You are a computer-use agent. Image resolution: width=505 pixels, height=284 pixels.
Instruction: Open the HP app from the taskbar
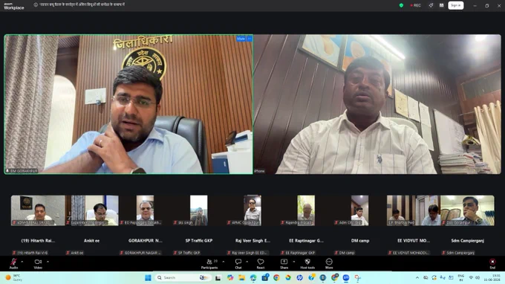[x=299, y=277]
